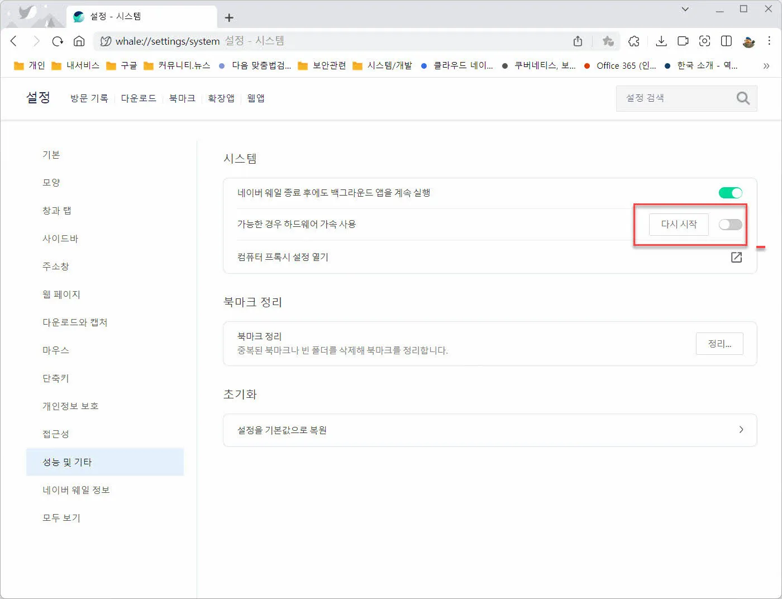The image size is (782, 599).
Task: Disable background apps after Whale closes toggle
Action: [730, 193]
